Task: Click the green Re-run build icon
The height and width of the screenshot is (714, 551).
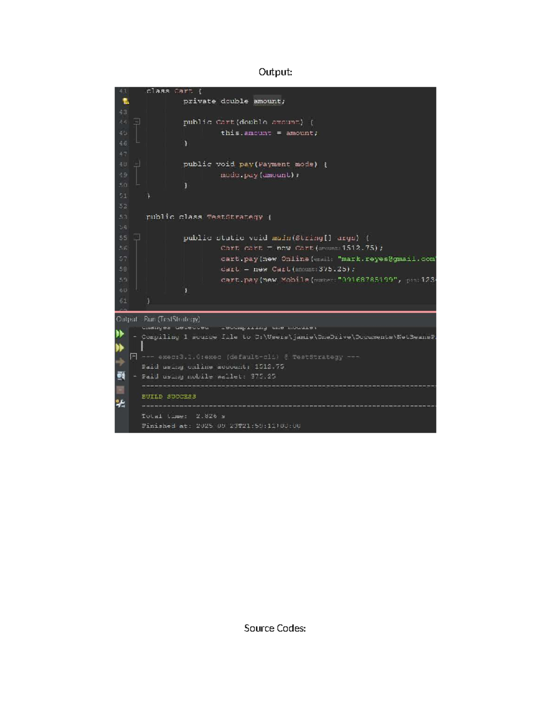Action: tap(120, 334)
